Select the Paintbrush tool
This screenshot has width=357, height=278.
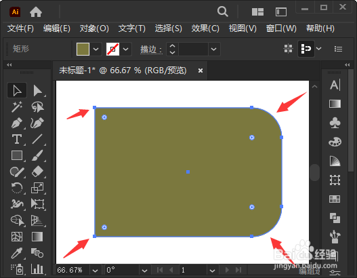coord(37,155)
